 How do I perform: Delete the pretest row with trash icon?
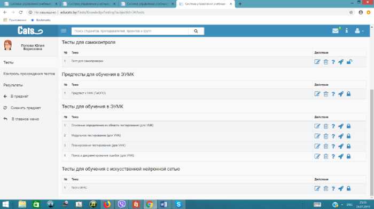(325, 94)
